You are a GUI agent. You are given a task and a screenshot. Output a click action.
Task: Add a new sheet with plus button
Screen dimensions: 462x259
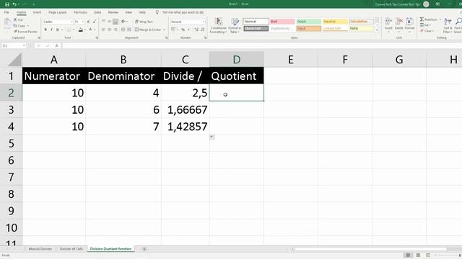[x=144, y=249]
